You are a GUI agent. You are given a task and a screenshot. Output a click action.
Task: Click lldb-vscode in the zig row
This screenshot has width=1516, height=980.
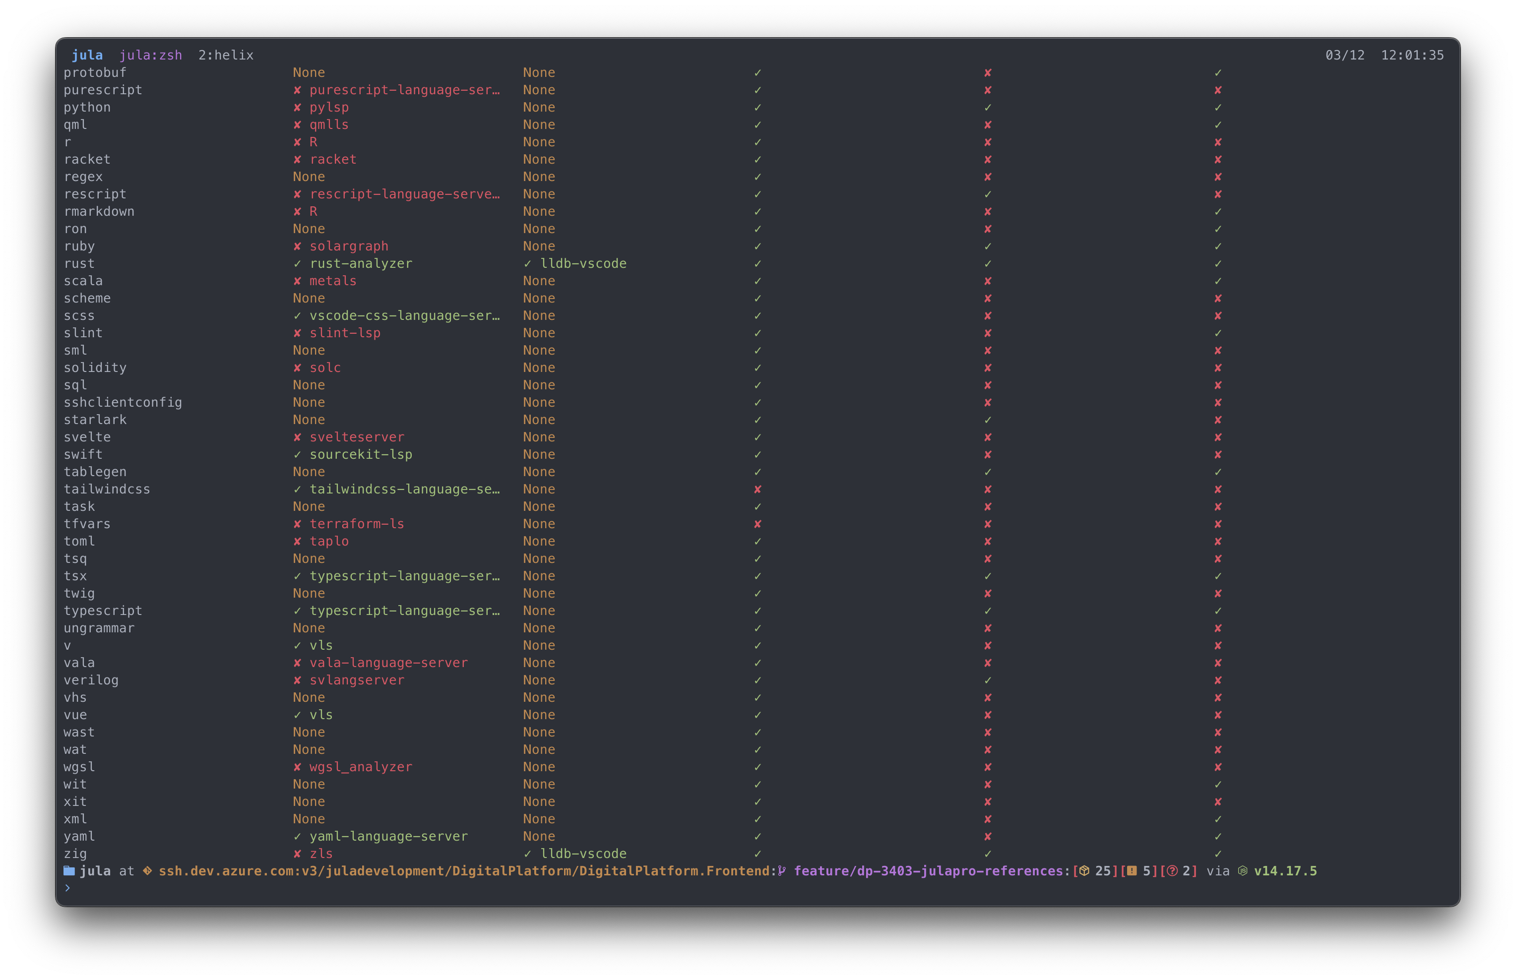coord(583,854)
